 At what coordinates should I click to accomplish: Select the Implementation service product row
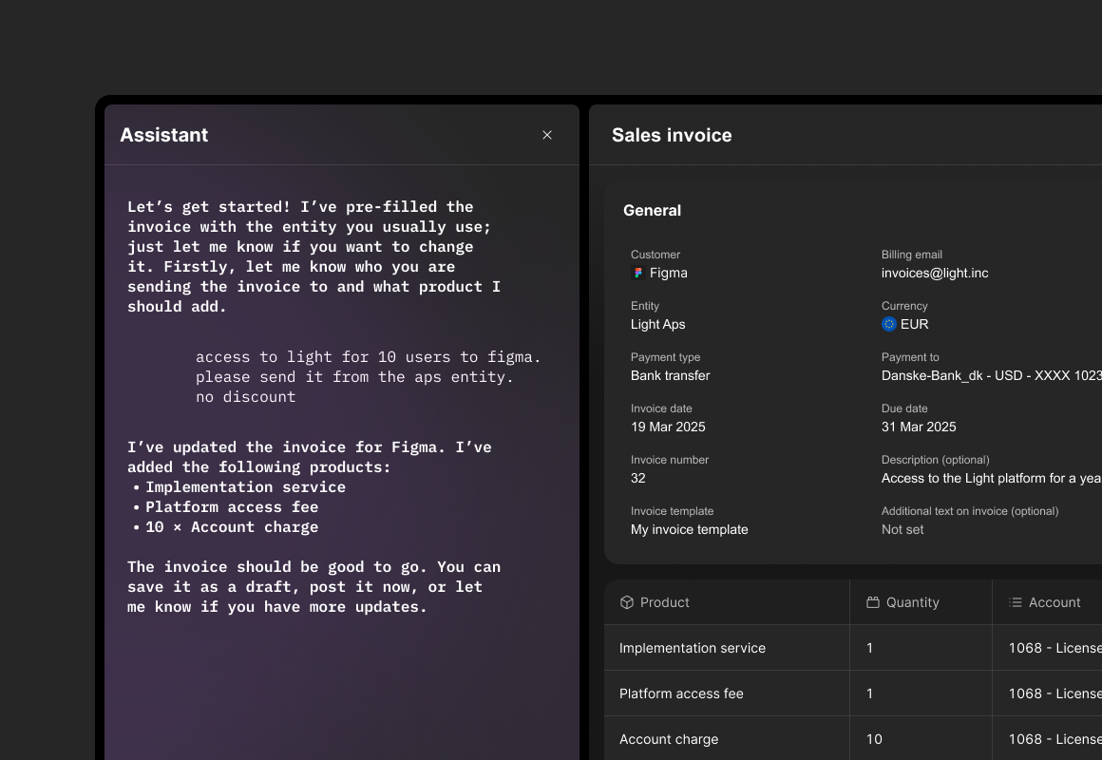(x=693, y=648)
